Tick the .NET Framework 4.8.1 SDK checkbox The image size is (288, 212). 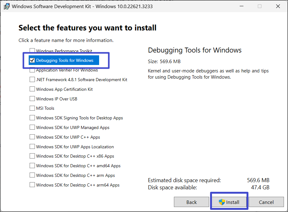[x=32, y=80]
